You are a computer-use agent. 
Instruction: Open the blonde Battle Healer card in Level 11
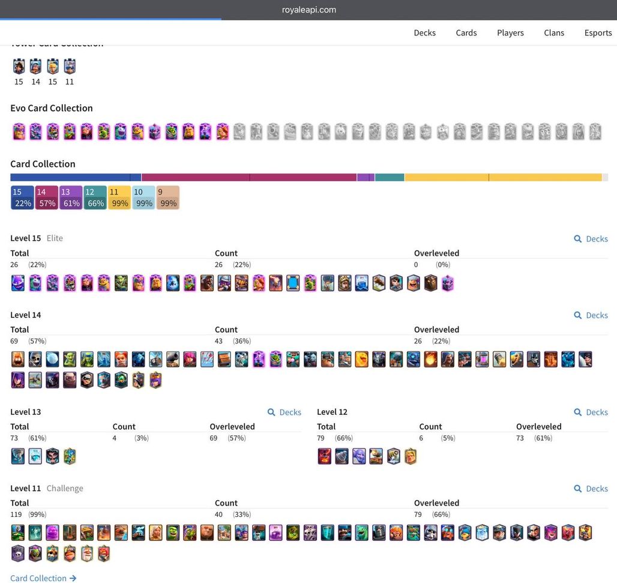click(x=155, y=533)
